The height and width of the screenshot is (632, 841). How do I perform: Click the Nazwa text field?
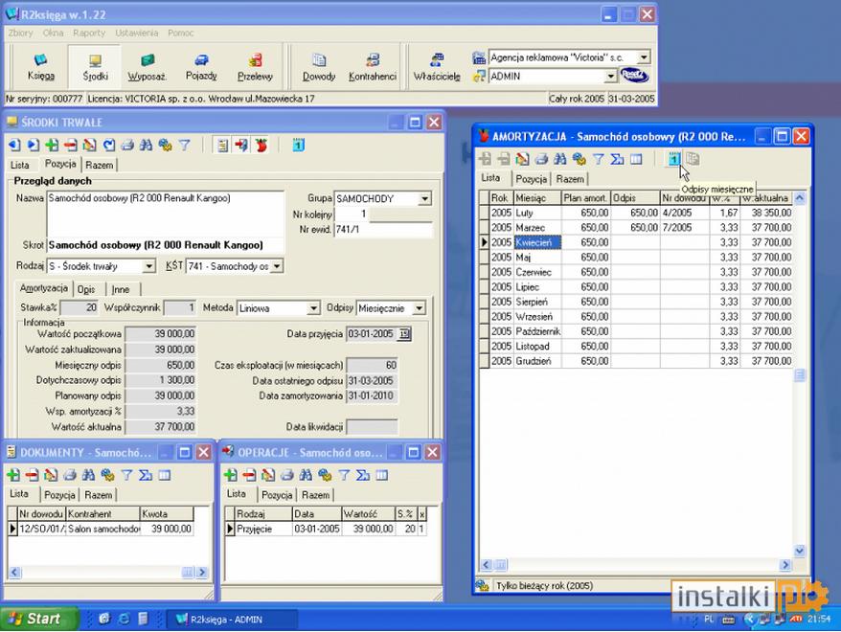tap(165, 214)
